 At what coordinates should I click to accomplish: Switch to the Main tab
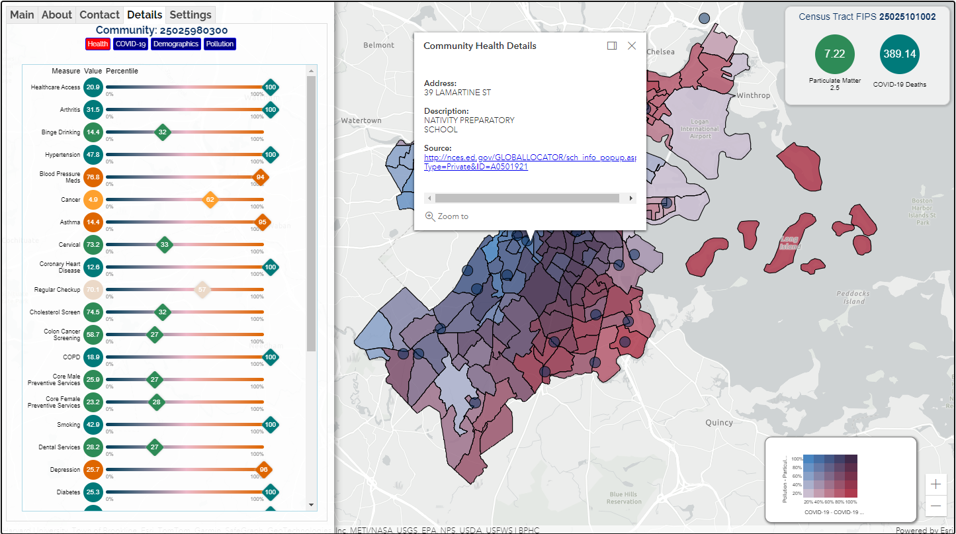(x=22, y=15)
